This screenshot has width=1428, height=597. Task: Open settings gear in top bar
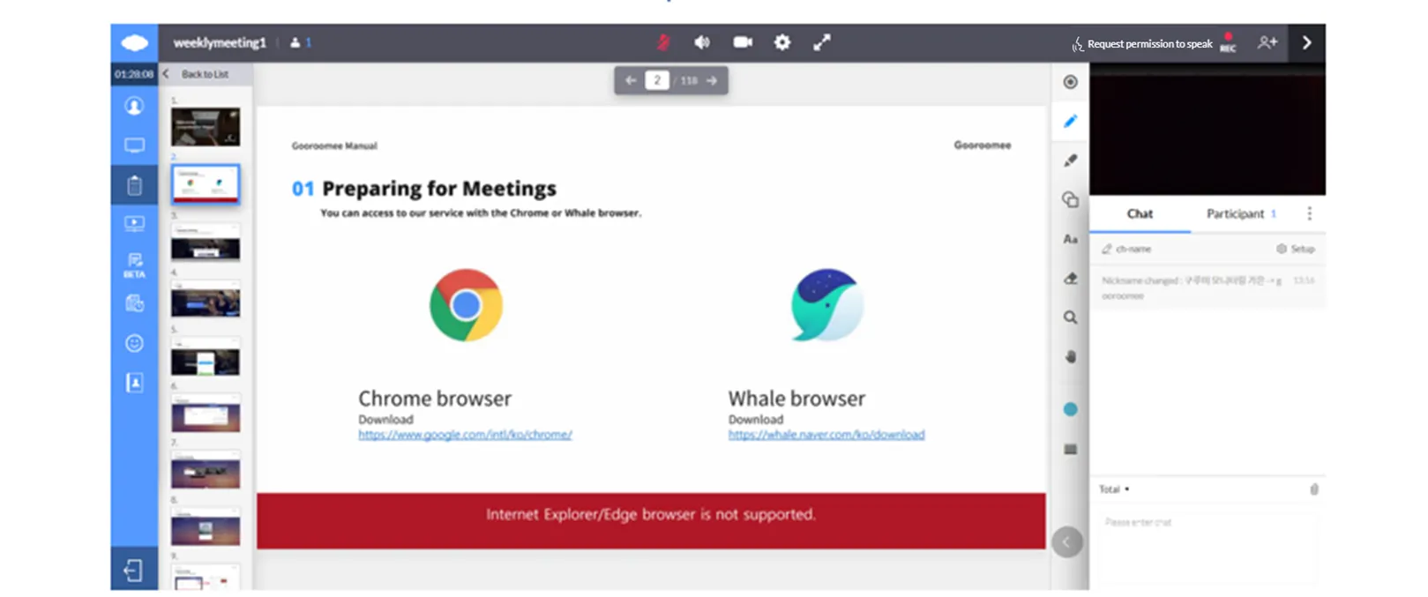click(x=782, y=42)
